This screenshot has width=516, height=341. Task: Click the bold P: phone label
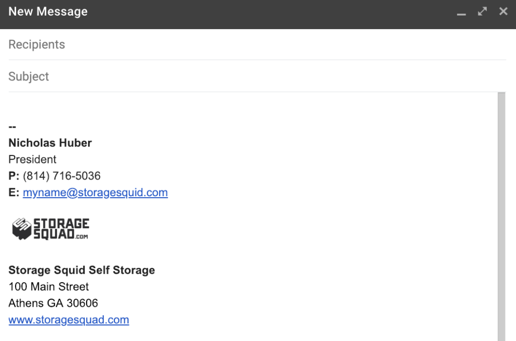pos(14,177)
